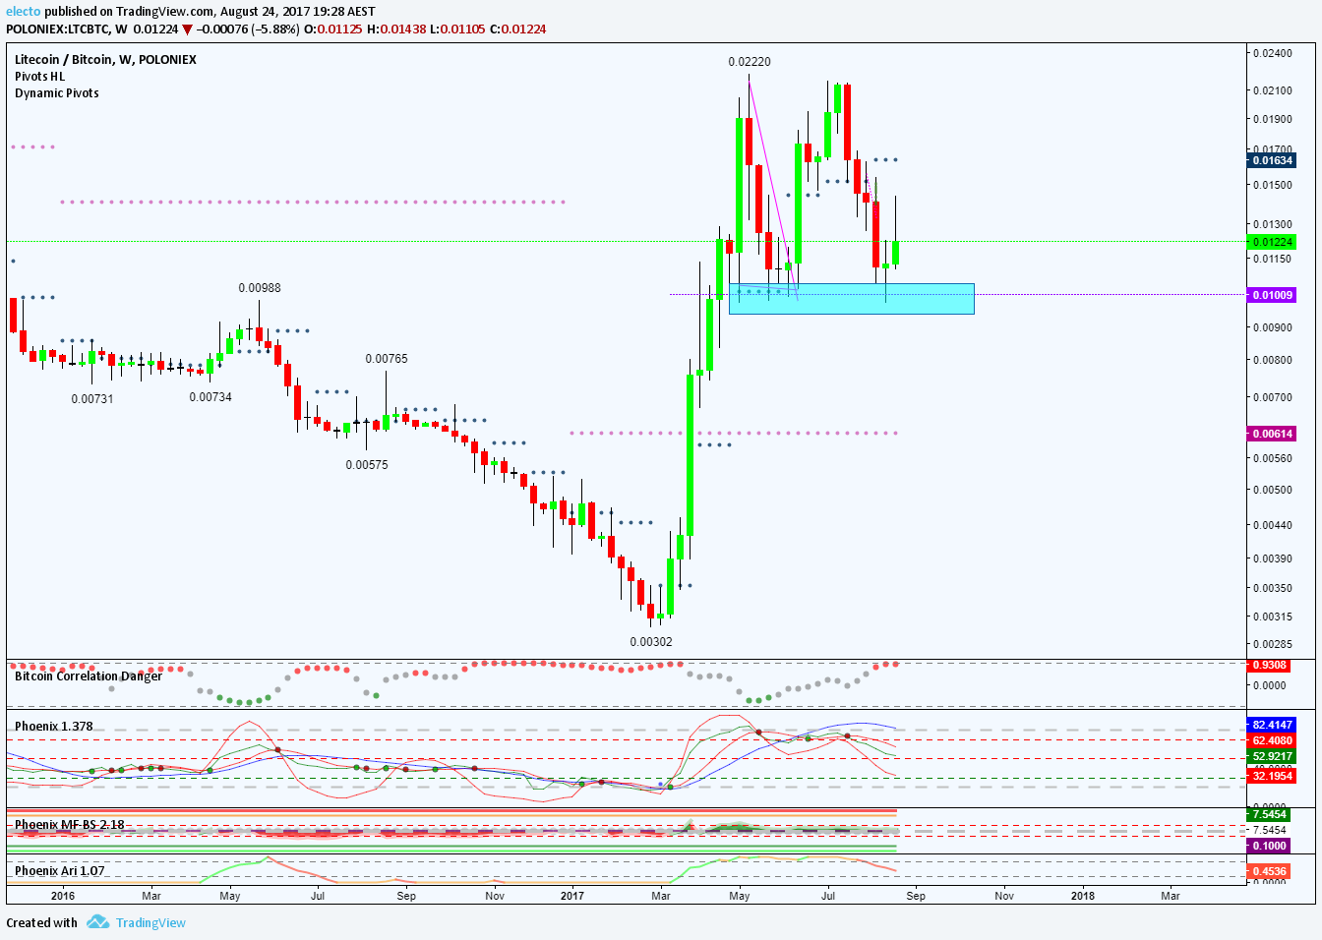This screenshot has width=1322, height=940.
Task: Click the 0.00500 price axis label
Action: coord(1272,490)
